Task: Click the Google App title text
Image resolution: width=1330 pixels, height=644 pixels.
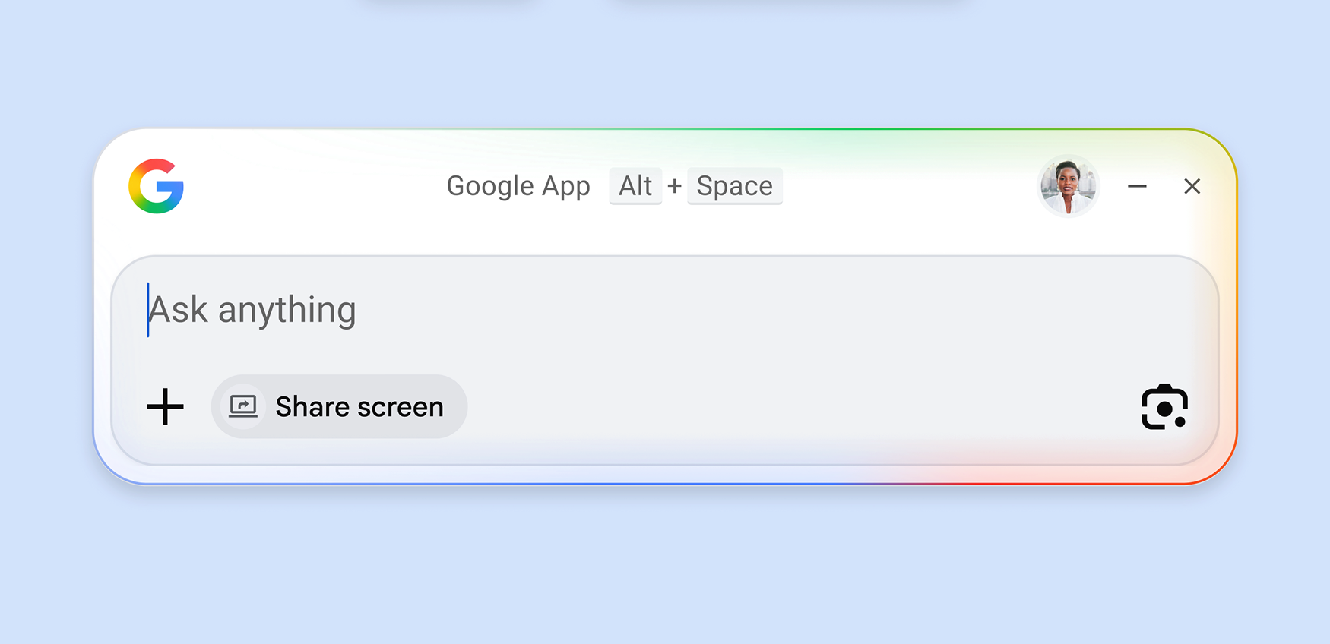Action: (519, 186)
